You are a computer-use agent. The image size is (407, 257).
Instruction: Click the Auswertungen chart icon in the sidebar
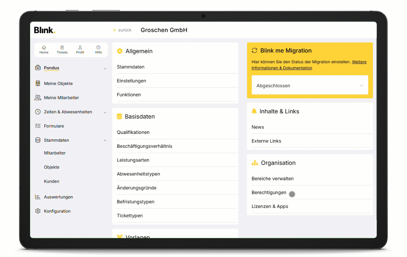point(38,197)
